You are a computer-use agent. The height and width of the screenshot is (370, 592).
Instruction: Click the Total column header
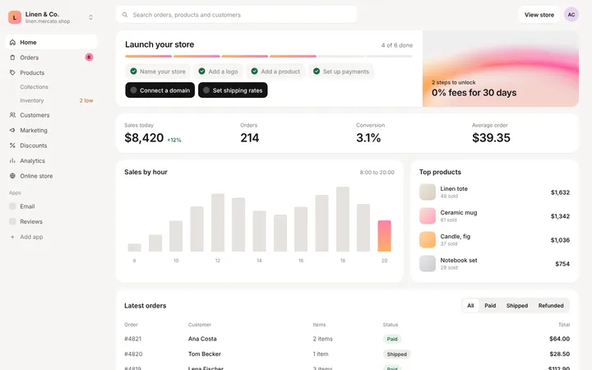click(x=564, y=325)
